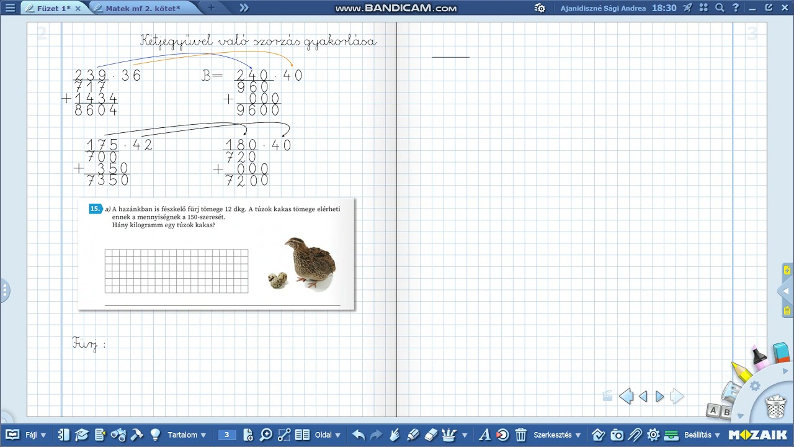Add a new tab with plus

click(211, 8)
